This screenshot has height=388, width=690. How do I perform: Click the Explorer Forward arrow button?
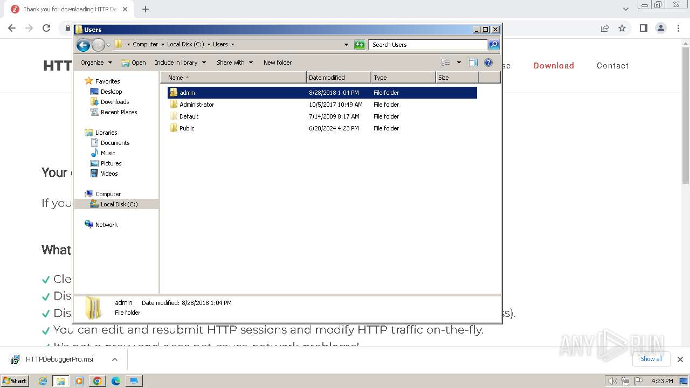(98, 45)
